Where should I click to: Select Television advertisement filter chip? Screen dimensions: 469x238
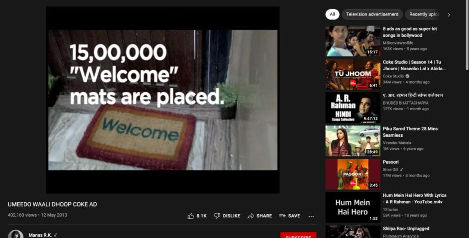372,14
